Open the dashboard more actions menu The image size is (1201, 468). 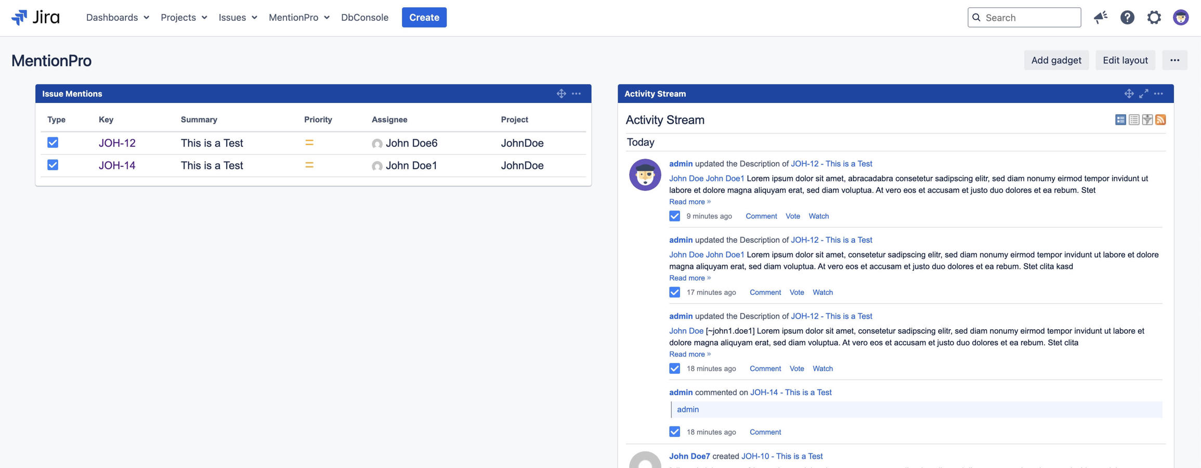(1174, 60)
